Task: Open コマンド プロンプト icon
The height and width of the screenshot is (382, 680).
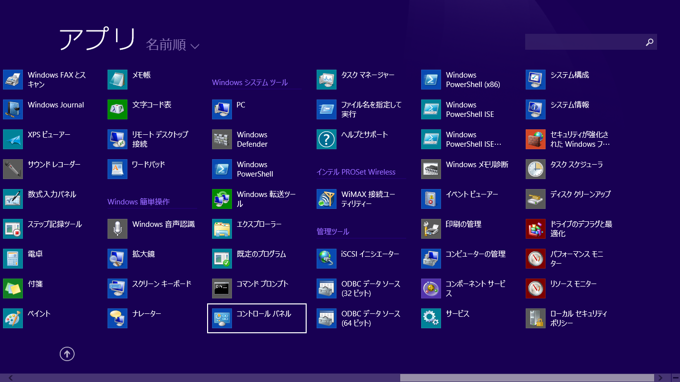Action: pos(222,288)
